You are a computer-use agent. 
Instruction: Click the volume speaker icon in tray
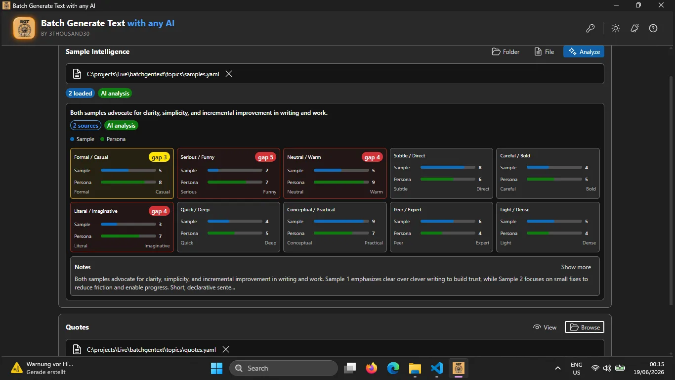(x=607, y=368)
